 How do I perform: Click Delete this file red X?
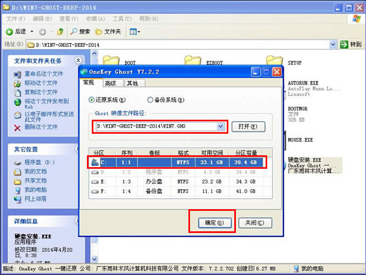(18, 127)
